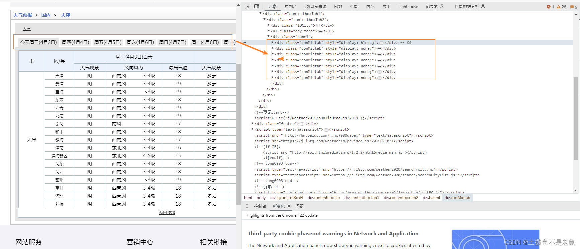The width and height of the screenshot is (580, 249).
Task: Click 国内 breadcrumb link
Action: 46,15
